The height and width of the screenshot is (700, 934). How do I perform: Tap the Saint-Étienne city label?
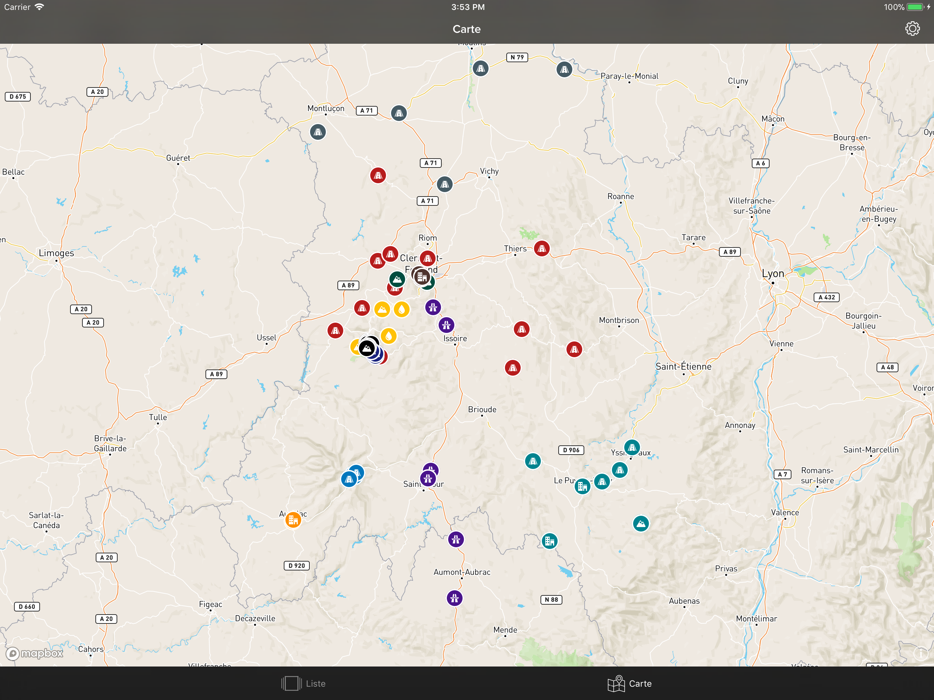point(683,366)
